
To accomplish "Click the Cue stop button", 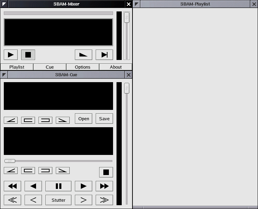I will [x=106, y=172].
